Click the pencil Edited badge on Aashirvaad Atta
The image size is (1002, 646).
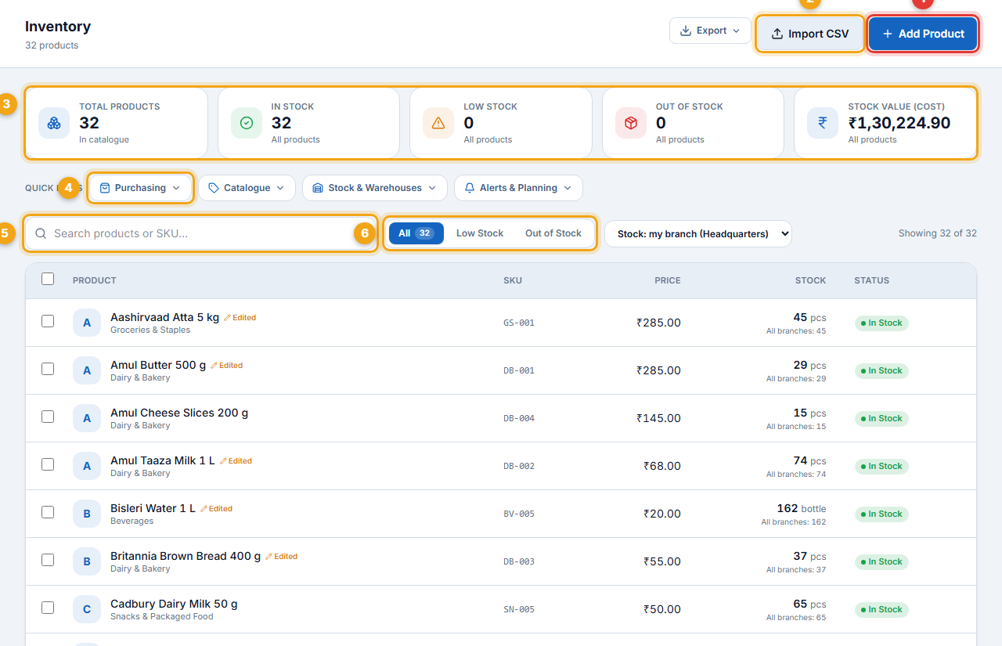pyautogui.click(x=240, y=318)
